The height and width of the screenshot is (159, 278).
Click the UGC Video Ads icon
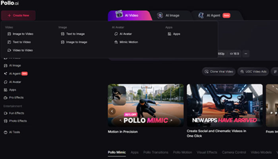coord(242,72)
